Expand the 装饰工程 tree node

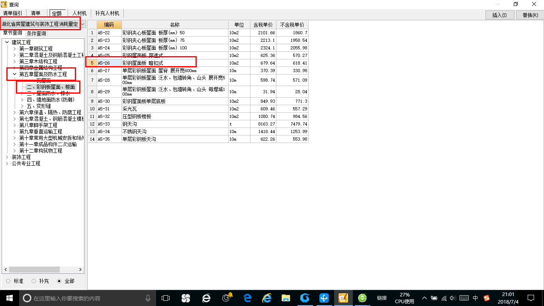(7, 157)
